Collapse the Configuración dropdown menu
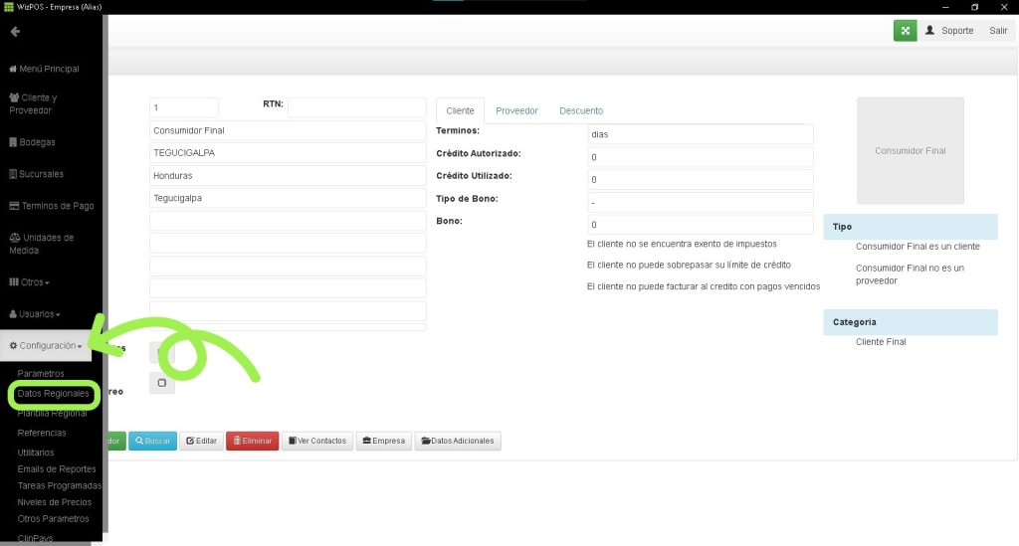 pos(45,346)
